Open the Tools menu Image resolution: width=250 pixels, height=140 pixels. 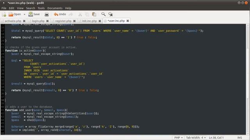pyautogui.click(x=41, y=8)
